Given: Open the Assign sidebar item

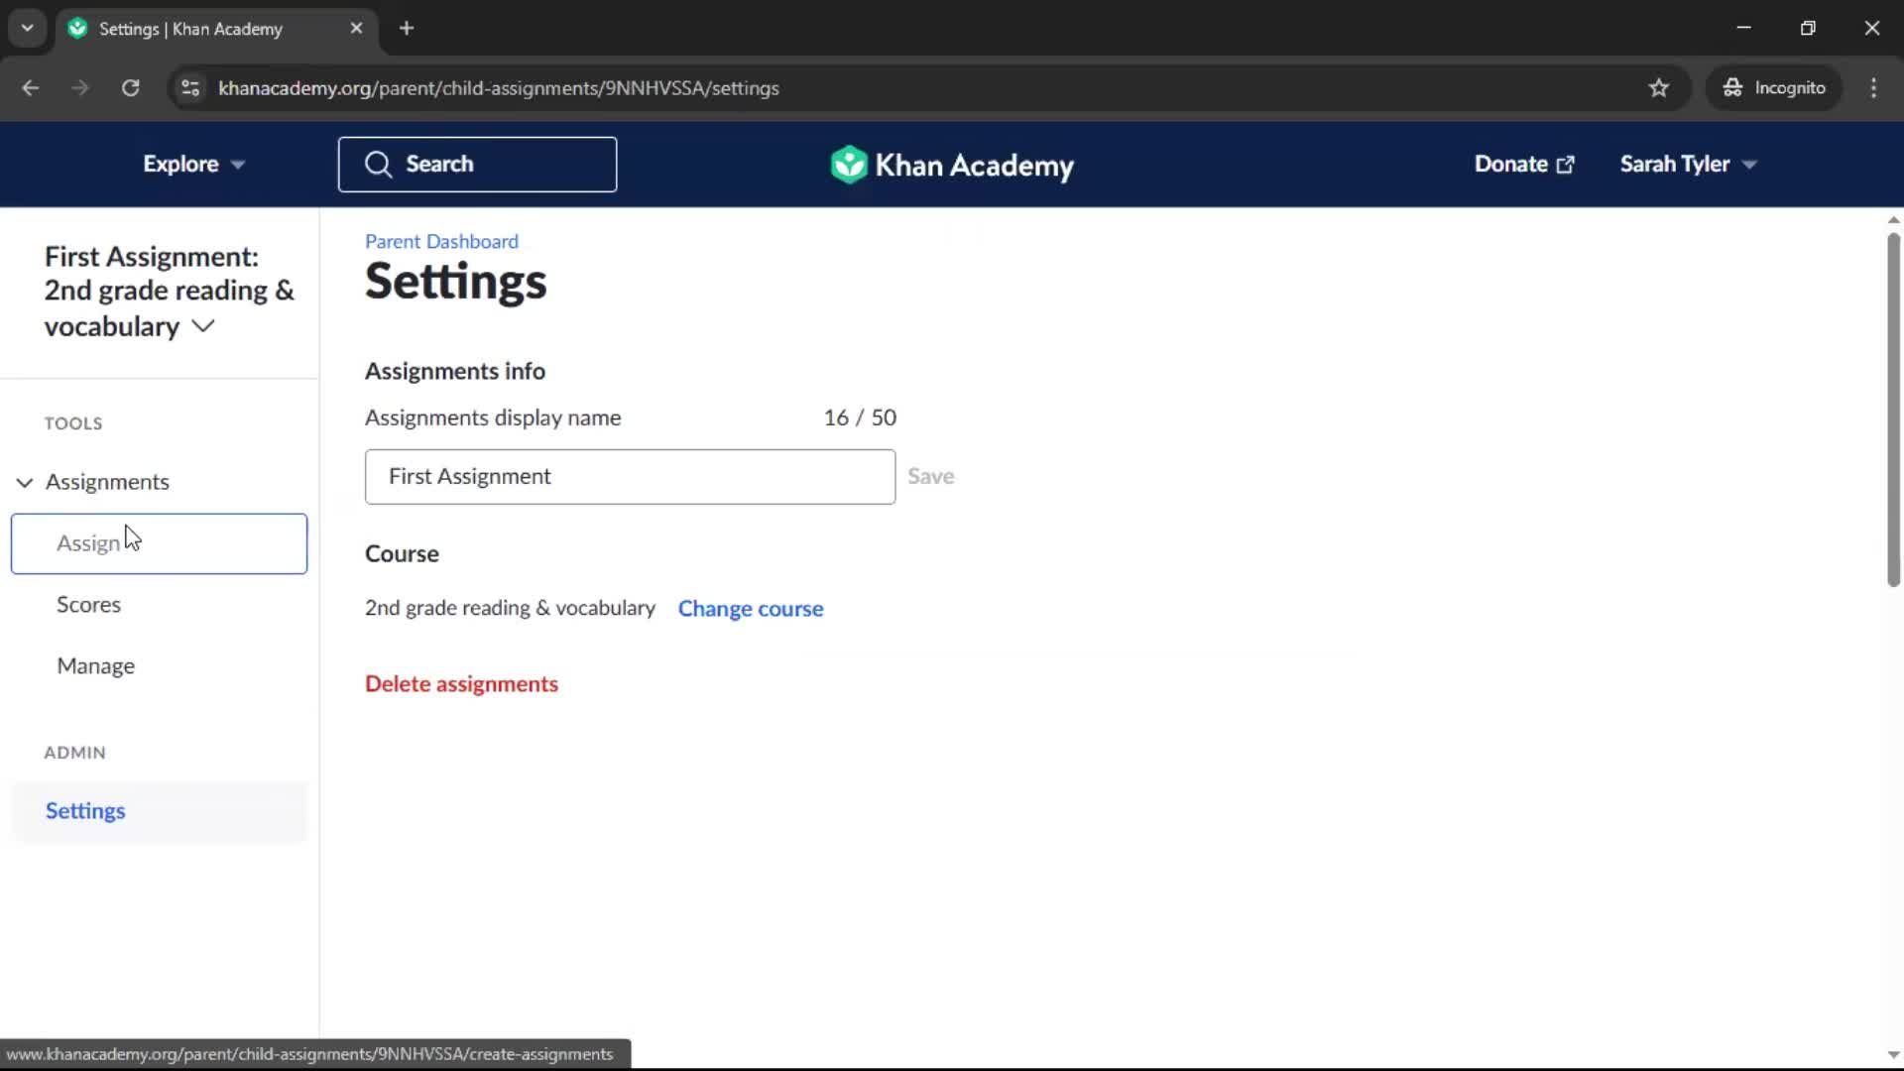Looking at the screenshot, I should pos(159,543).
